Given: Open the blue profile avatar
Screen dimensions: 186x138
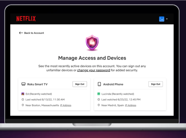Looking at the screenshot, I should (x=161, y=19).
